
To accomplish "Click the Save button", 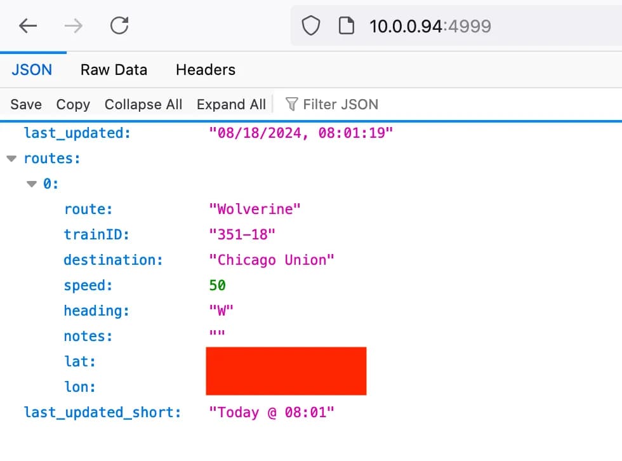I will coord(26,104).
